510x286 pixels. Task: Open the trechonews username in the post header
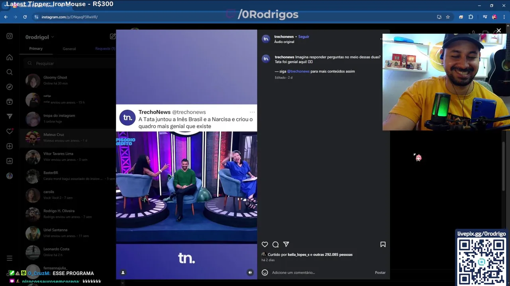pos(284,37)
